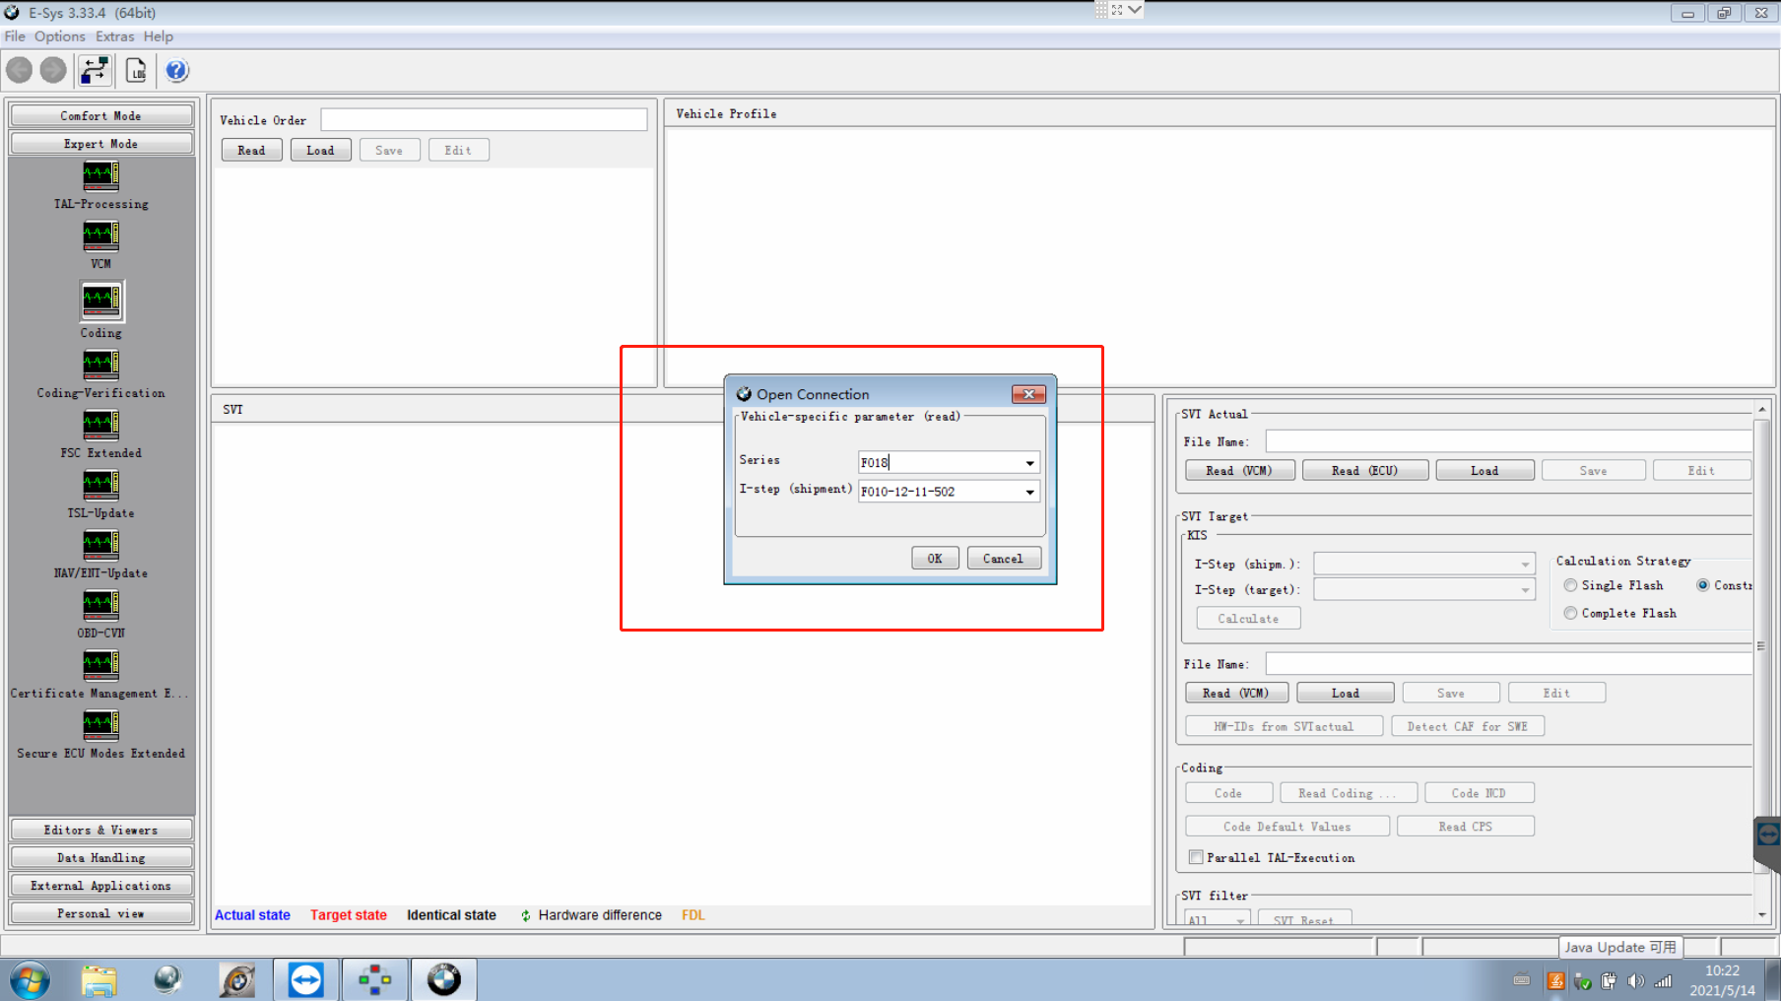Image resolution: width=1781 pixels, height=1001 pixels.
Task: Switch to Comfort Mode section
Action: (100, 115)
